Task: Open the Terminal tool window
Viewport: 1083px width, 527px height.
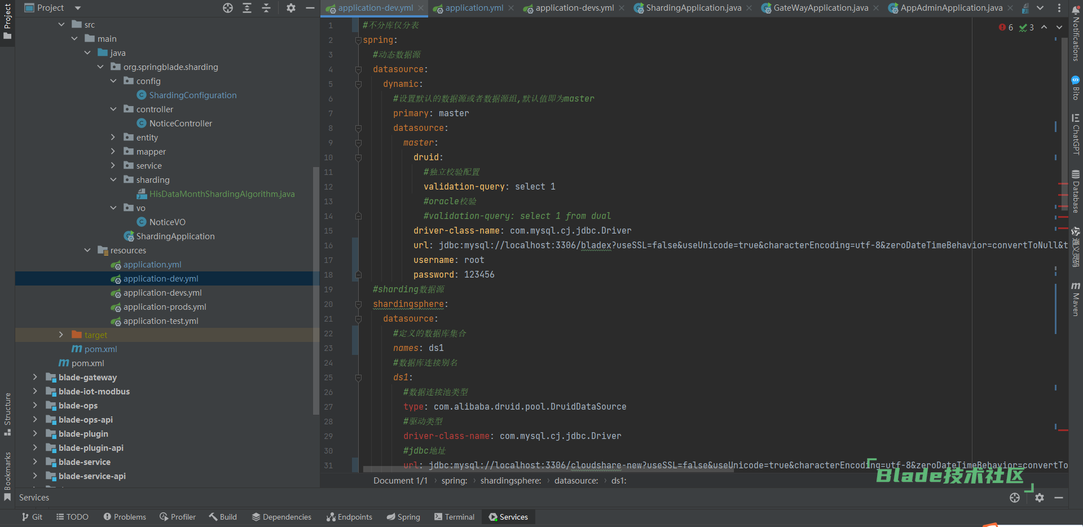Action: tap(455, 517)
